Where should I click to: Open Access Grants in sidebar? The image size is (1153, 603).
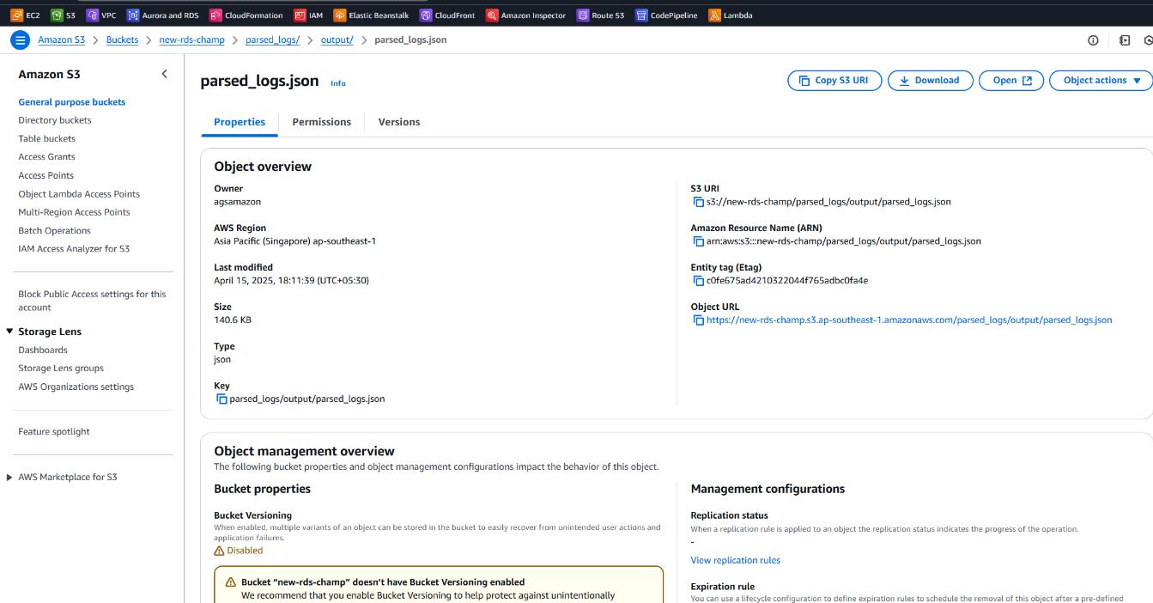point(47,157)
